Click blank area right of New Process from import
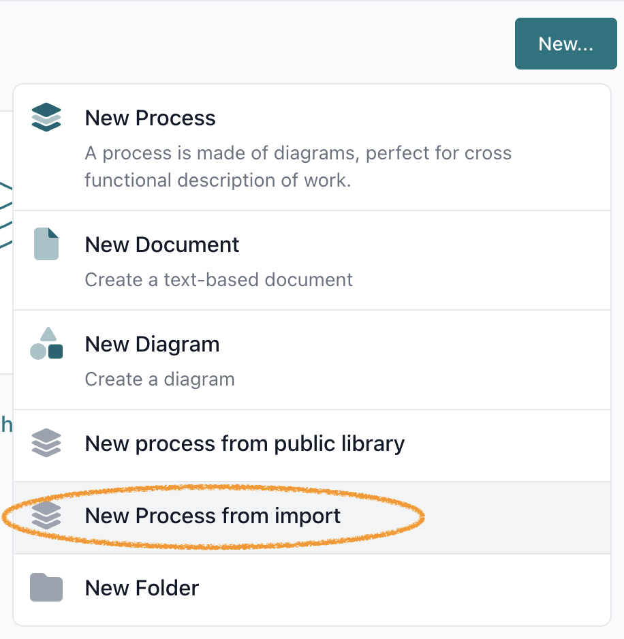This screenshot has height=639, width=624. 518,518
